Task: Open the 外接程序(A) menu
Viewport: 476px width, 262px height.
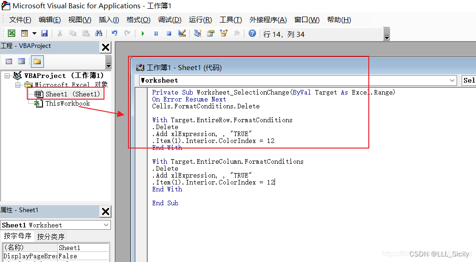Action: [268, 20]
